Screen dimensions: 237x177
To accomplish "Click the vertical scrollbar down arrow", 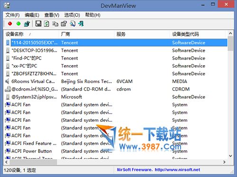I will (x=230, y=156).
